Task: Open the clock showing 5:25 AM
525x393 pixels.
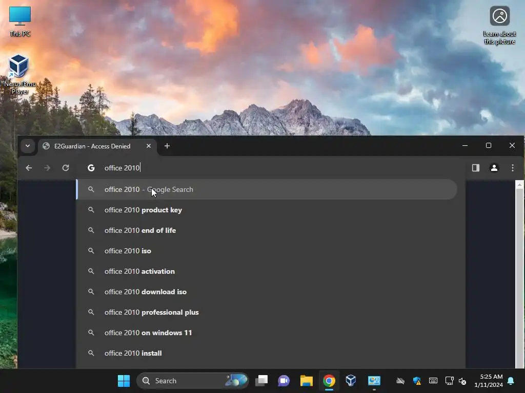Action: point(489,381)
